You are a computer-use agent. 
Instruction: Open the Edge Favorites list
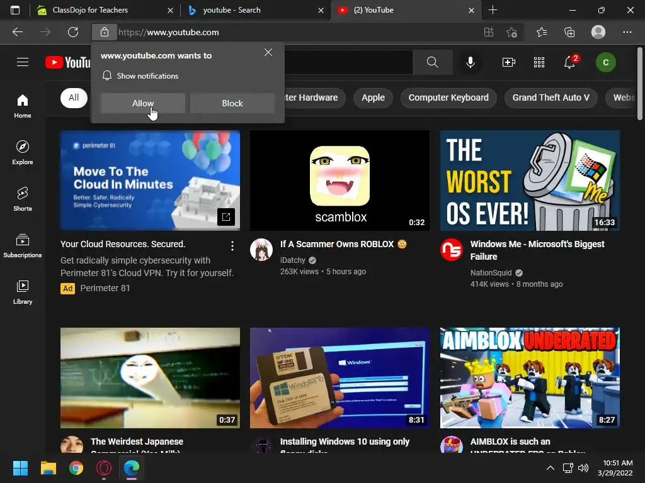542,32
